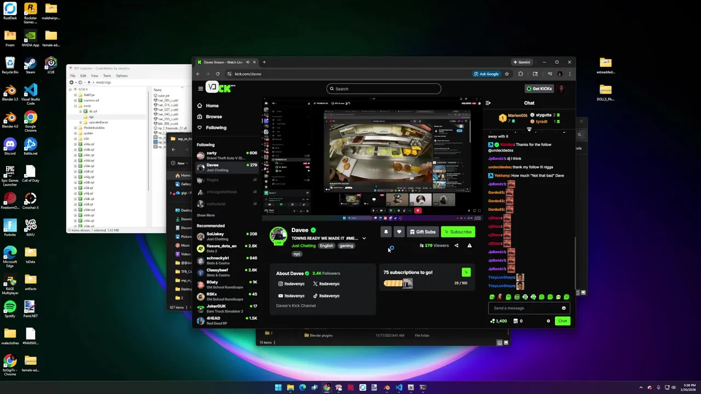701x394 pixels.
Task: Click Ask Google in the address bar
Action: tap(486, 74)
